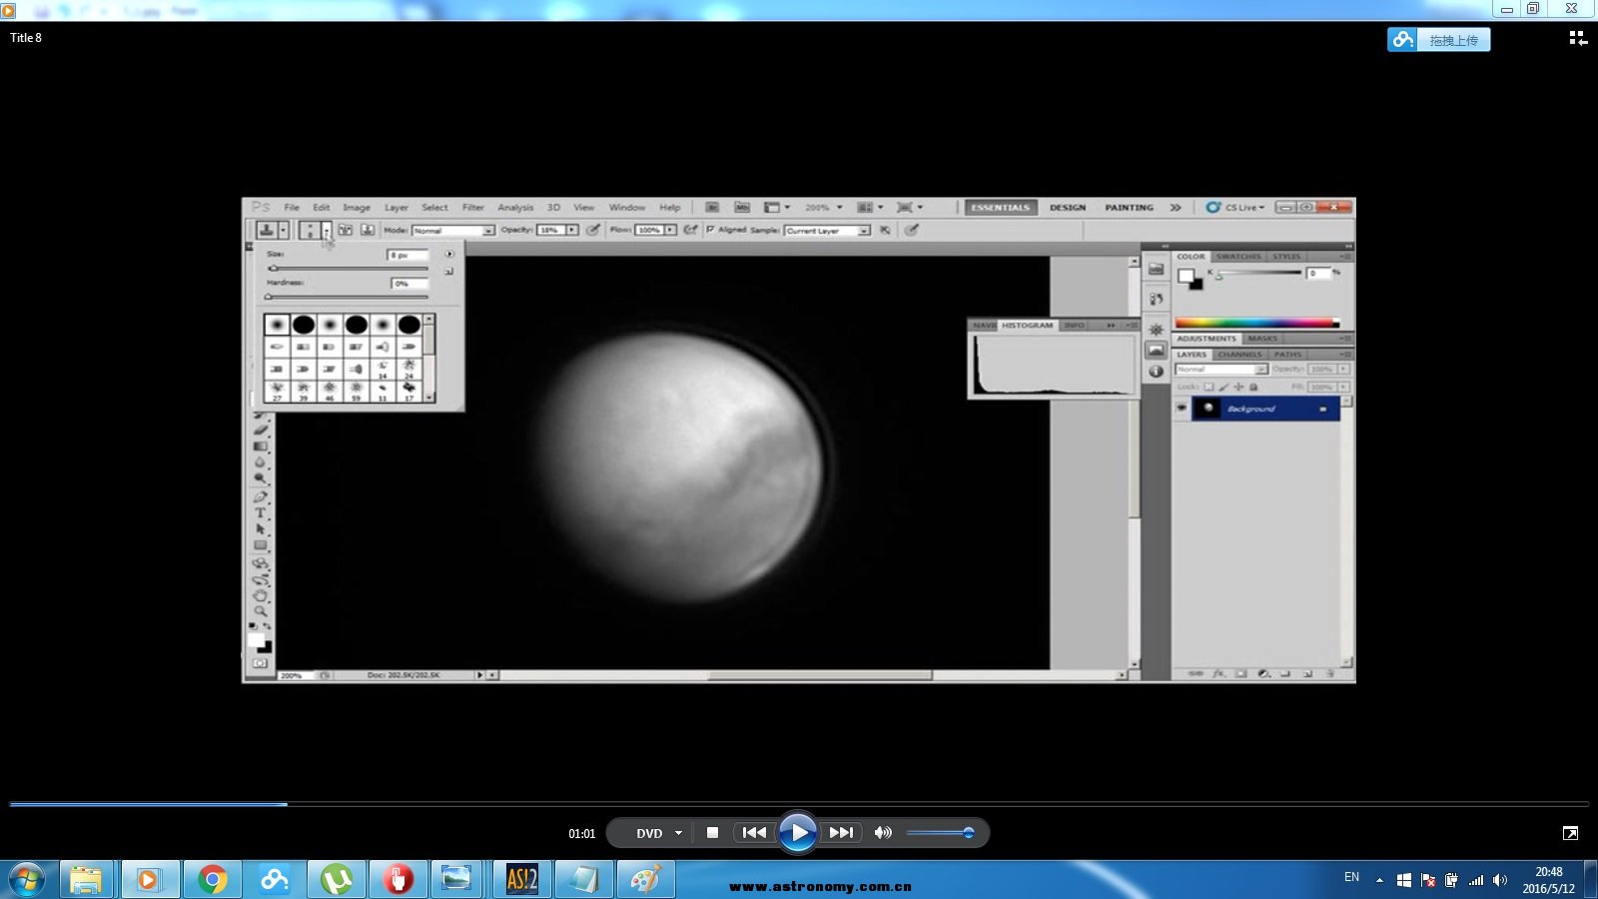Enable tablet pressure for opacity icon

coord(593,230)
